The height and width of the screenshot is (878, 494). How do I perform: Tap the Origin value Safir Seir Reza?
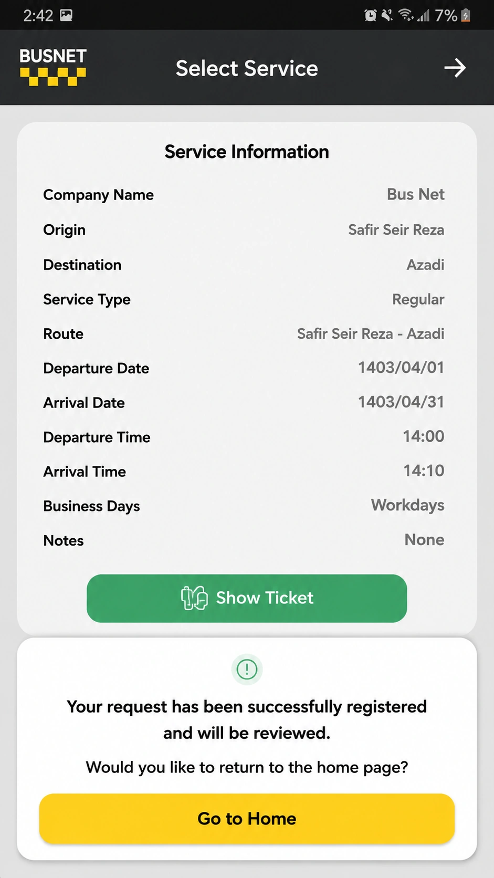pyautogui.click(x=396, y=229)
